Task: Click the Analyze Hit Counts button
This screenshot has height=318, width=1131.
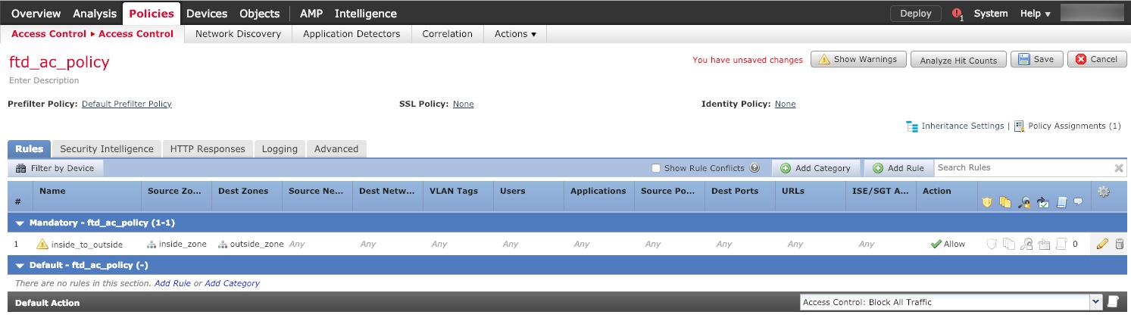Action: pos(958,60)
